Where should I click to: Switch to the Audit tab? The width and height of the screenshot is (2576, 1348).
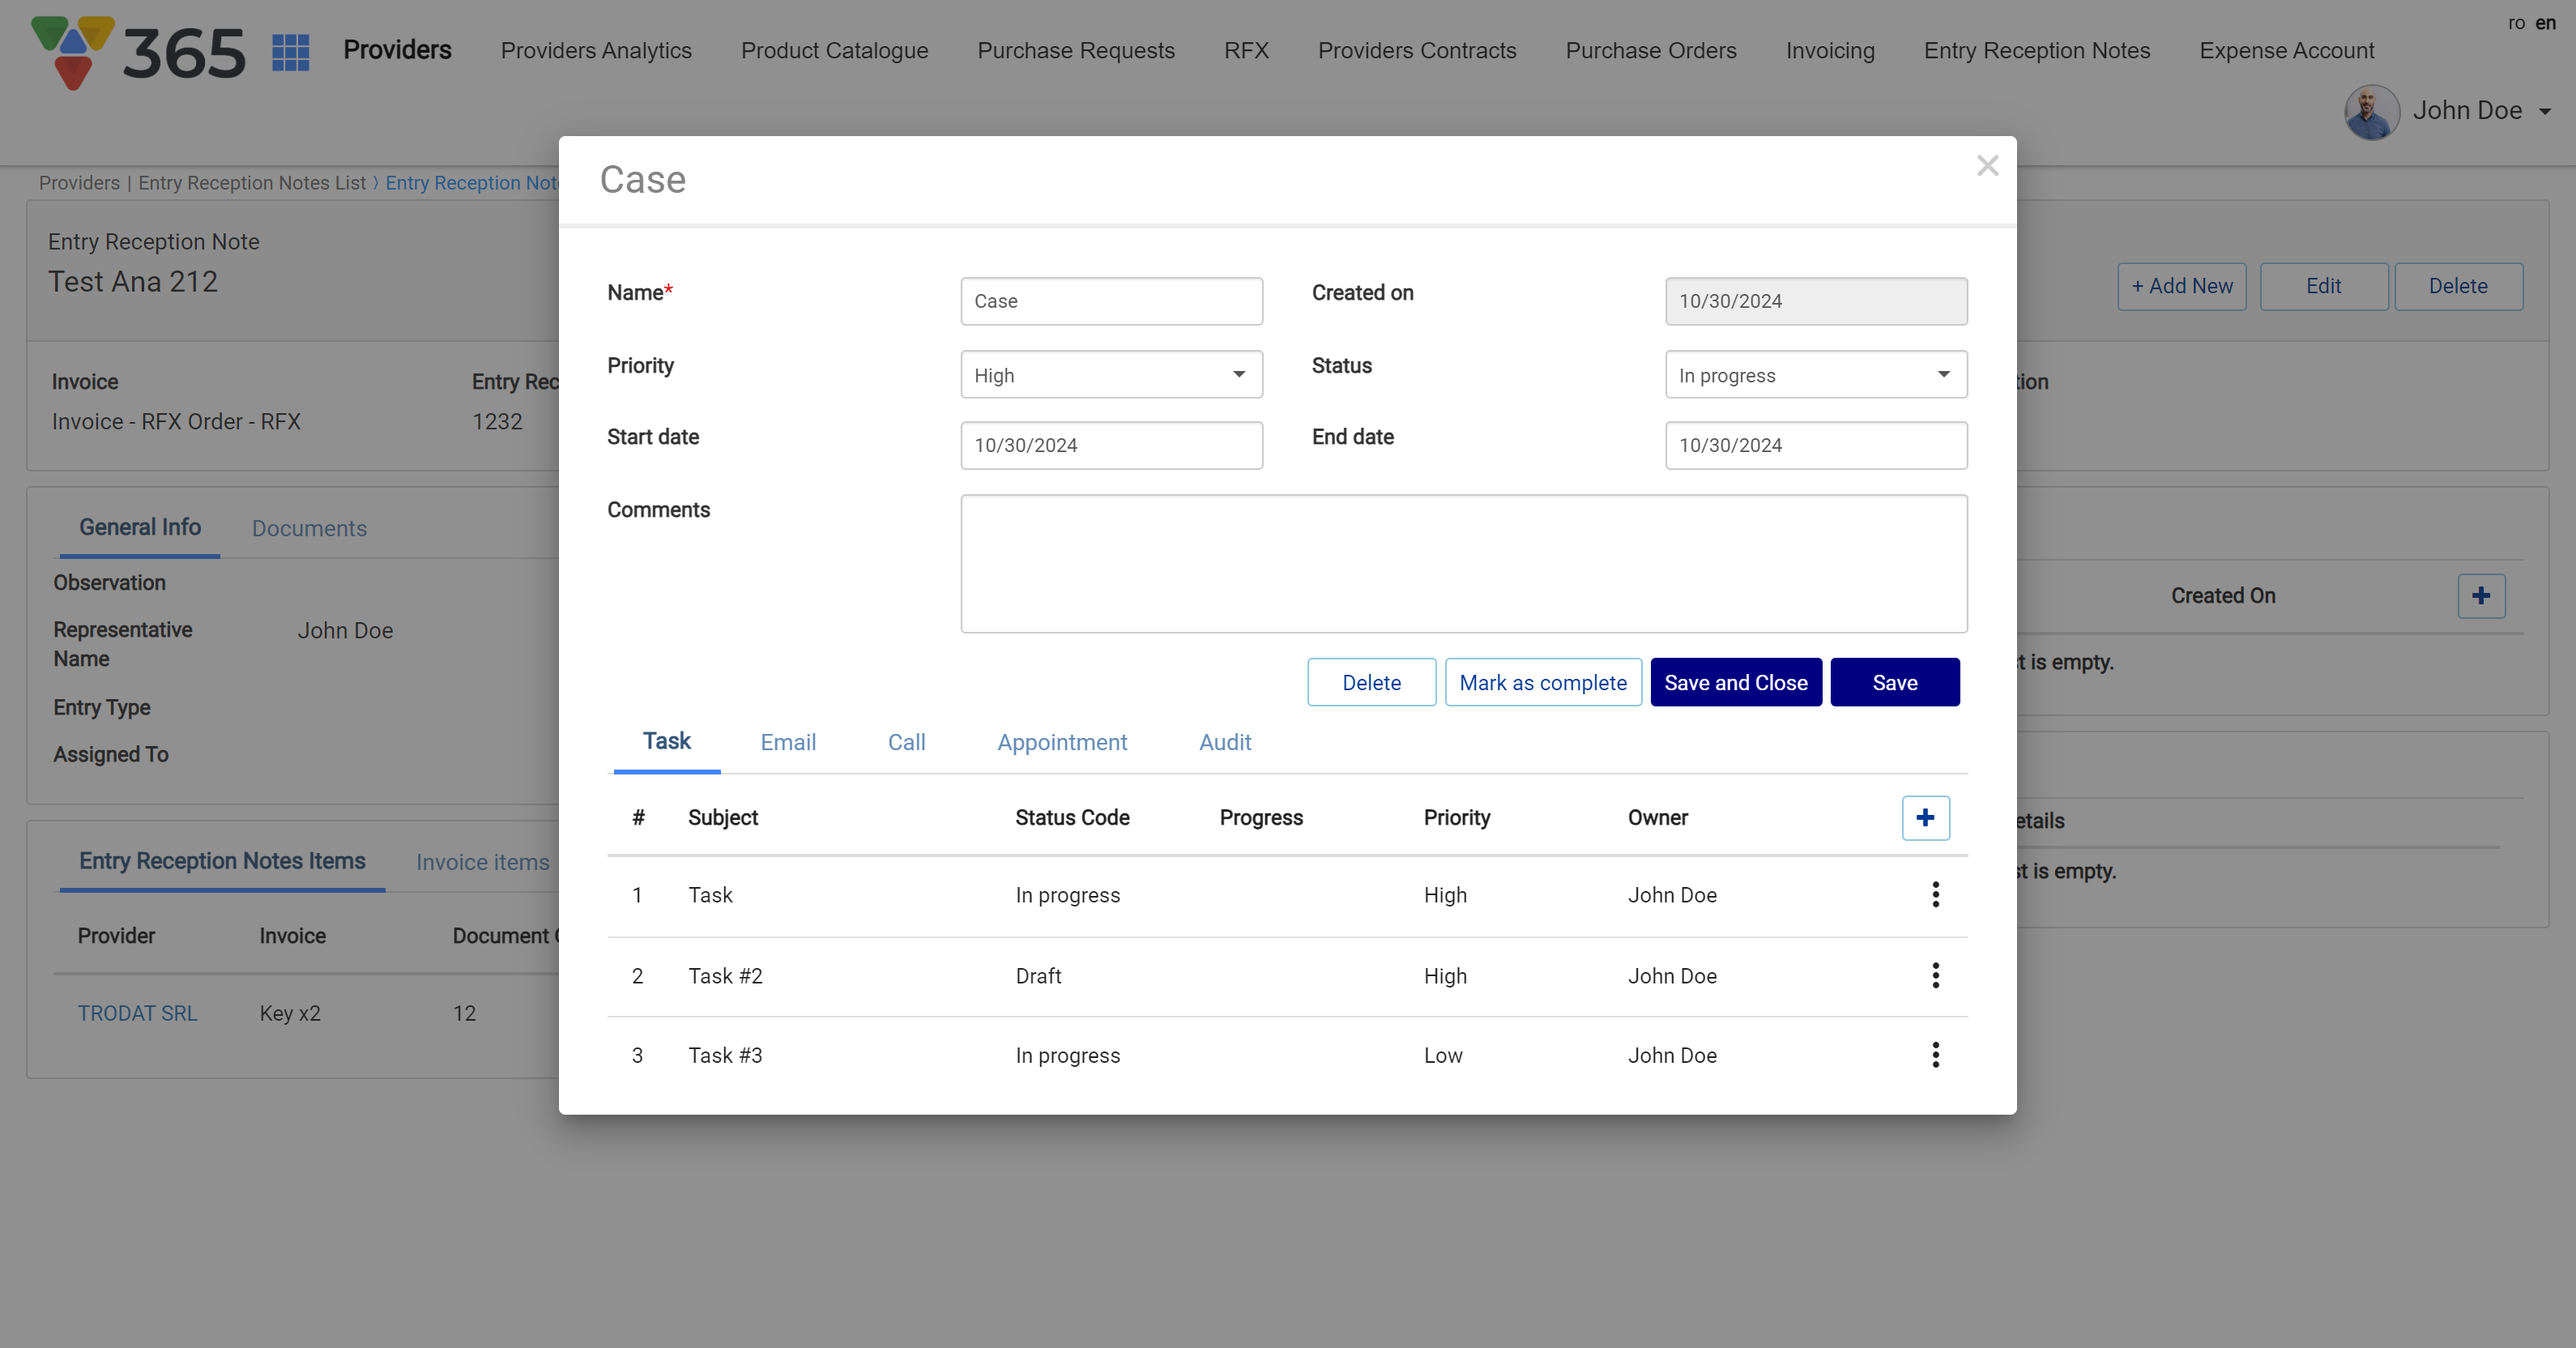tap(1224, 742)
